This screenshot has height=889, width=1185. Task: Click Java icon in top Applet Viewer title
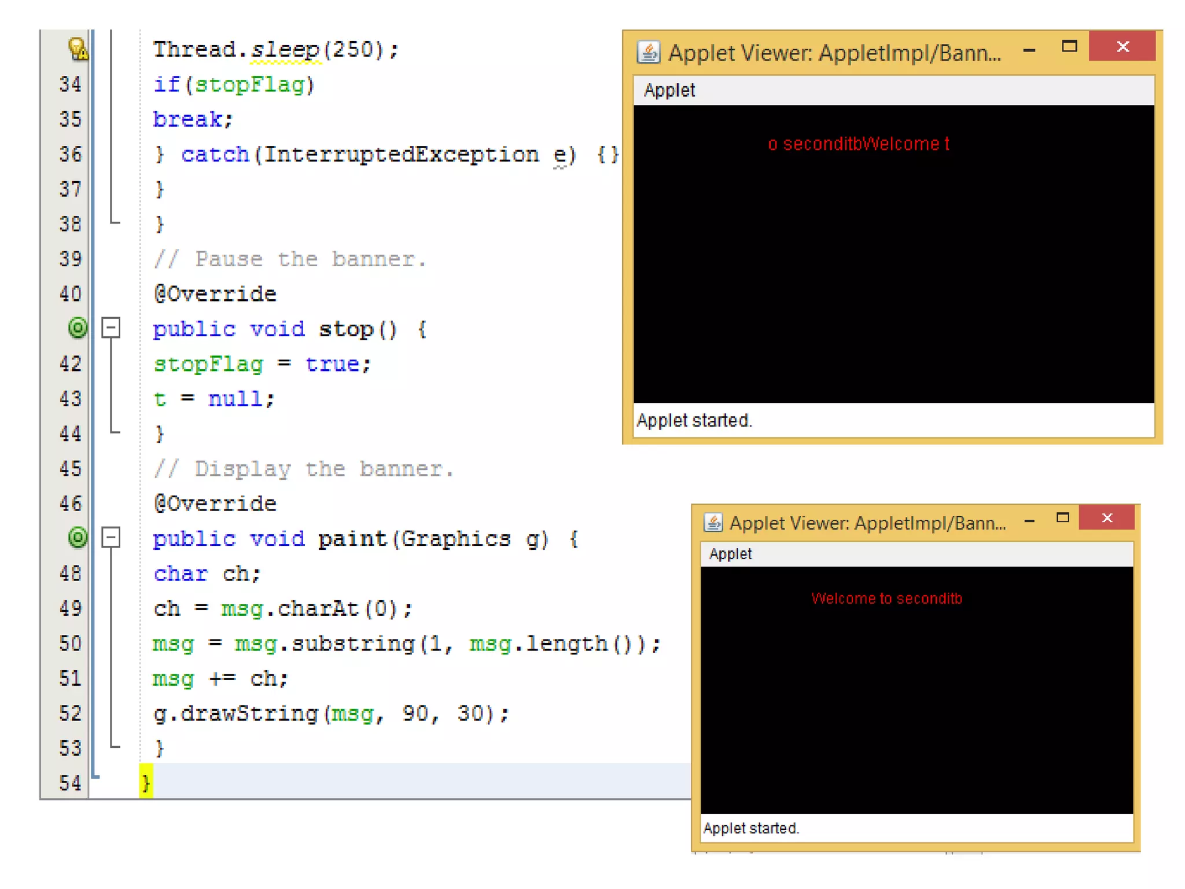tap(648, 52)
